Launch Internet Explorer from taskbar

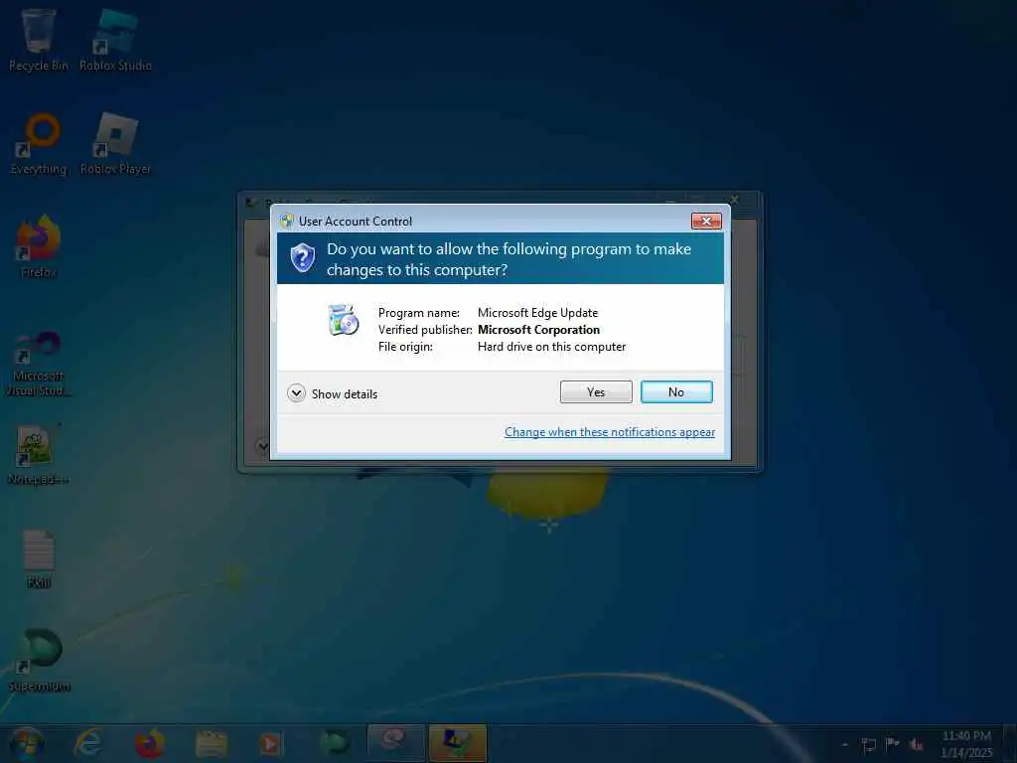tap(88, 743)
